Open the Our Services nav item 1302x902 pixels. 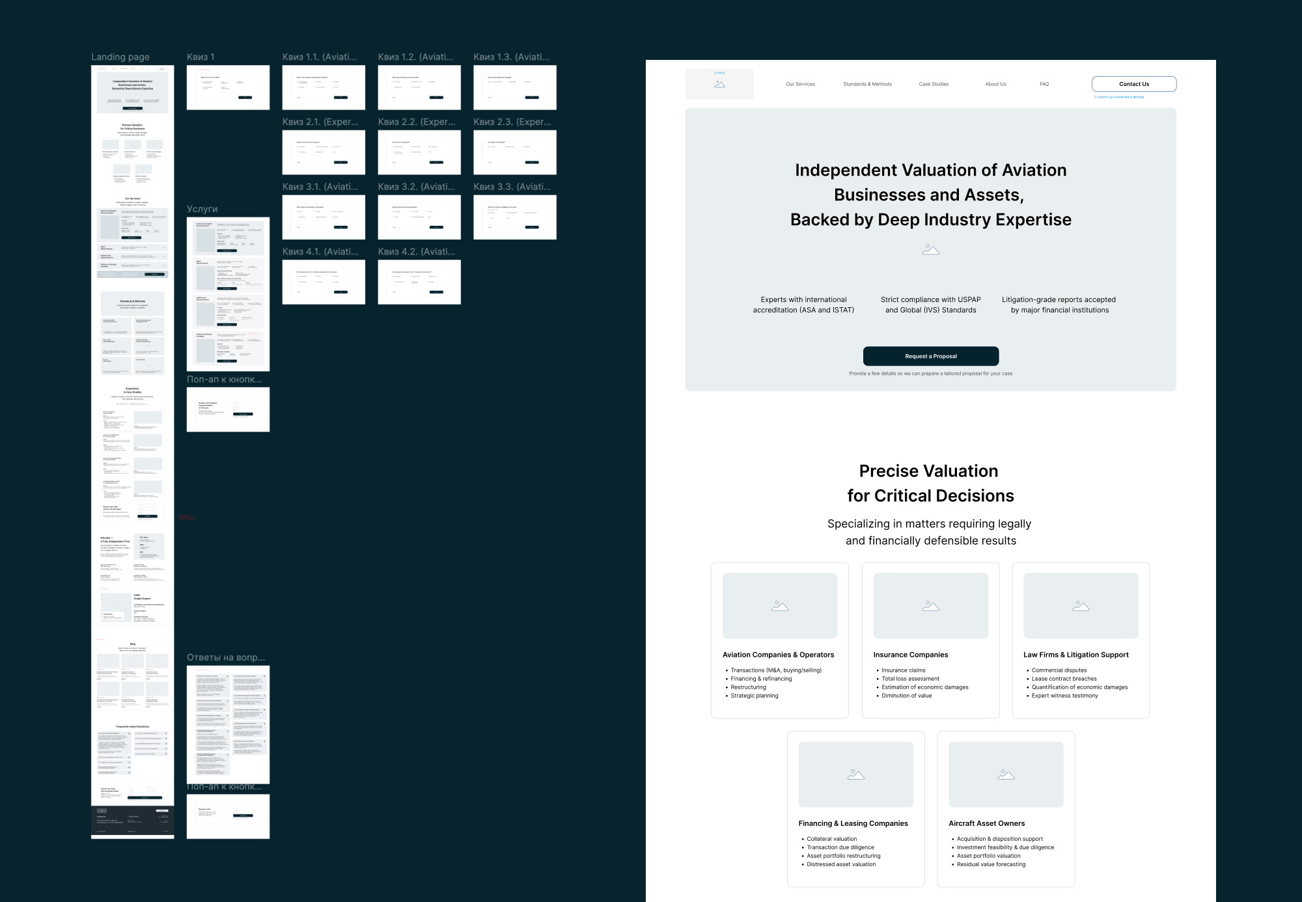tap(800, 84)
